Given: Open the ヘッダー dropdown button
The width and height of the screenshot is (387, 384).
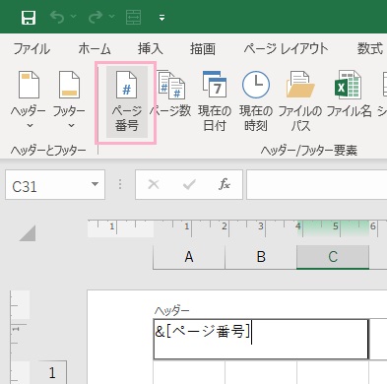Looking at the screenshot, I should [29, 100].
